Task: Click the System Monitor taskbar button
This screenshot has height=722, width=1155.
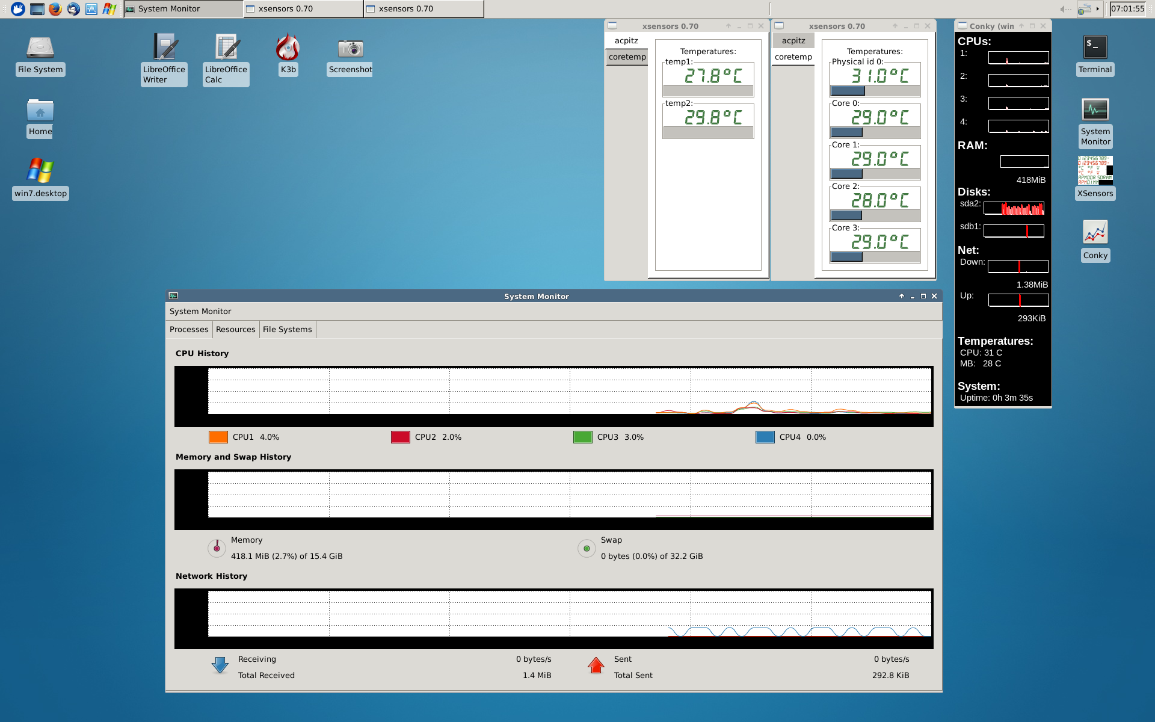Action: [x=183, y=9]
